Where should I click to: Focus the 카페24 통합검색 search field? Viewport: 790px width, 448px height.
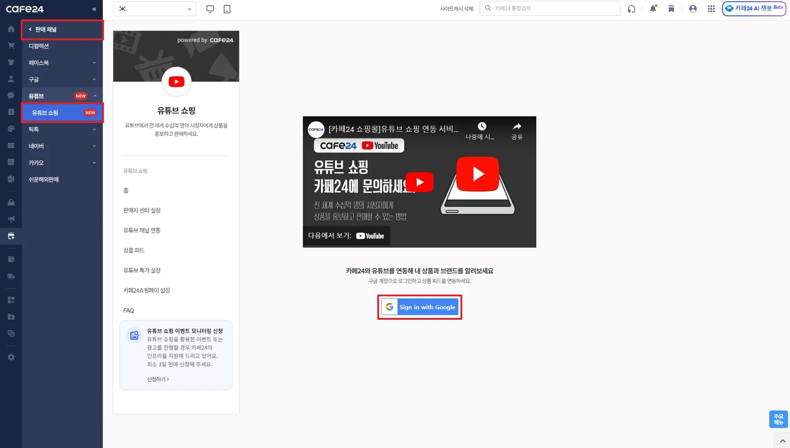point(550,8)
